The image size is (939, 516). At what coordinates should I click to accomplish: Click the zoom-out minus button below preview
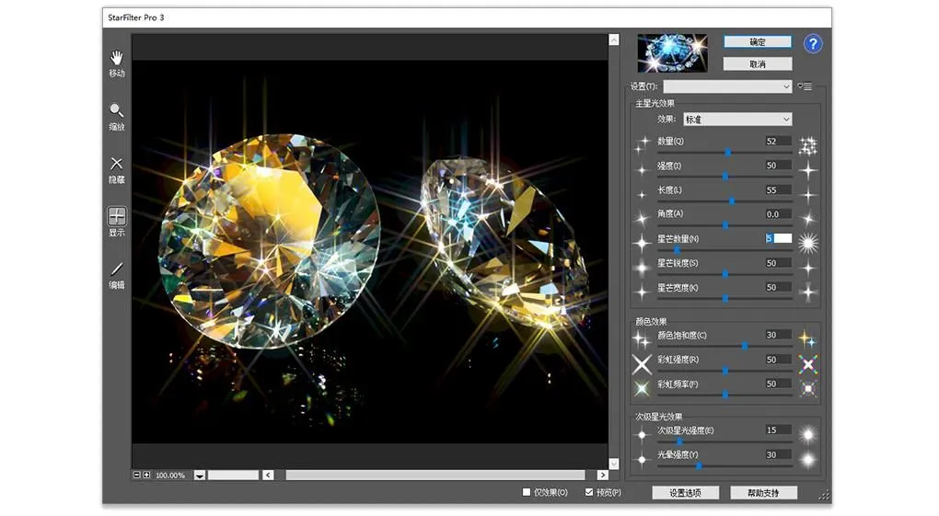click(137, 475)
